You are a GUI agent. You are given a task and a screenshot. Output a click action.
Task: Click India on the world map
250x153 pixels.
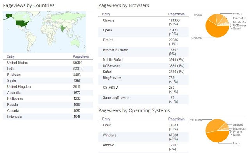(x=63, y=29)
